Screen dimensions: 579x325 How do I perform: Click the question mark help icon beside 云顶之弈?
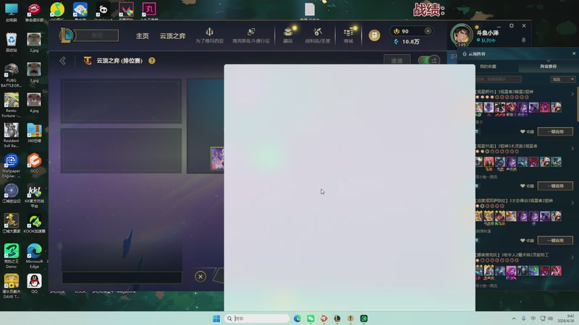point(152,61)
